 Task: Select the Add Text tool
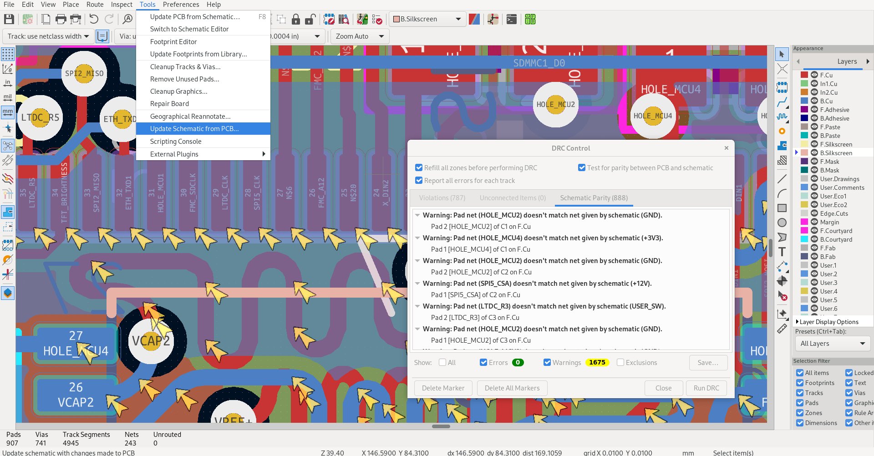(782, 252)
